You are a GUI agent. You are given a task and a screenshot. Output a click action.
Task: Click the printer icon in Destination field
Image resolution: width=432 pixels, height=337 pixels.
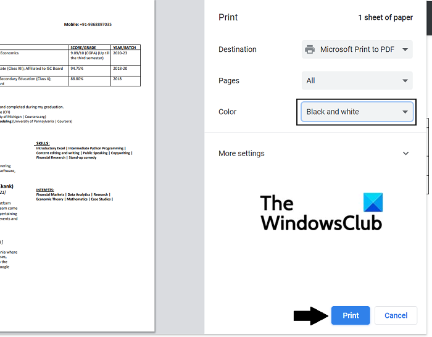coord(310,49)
